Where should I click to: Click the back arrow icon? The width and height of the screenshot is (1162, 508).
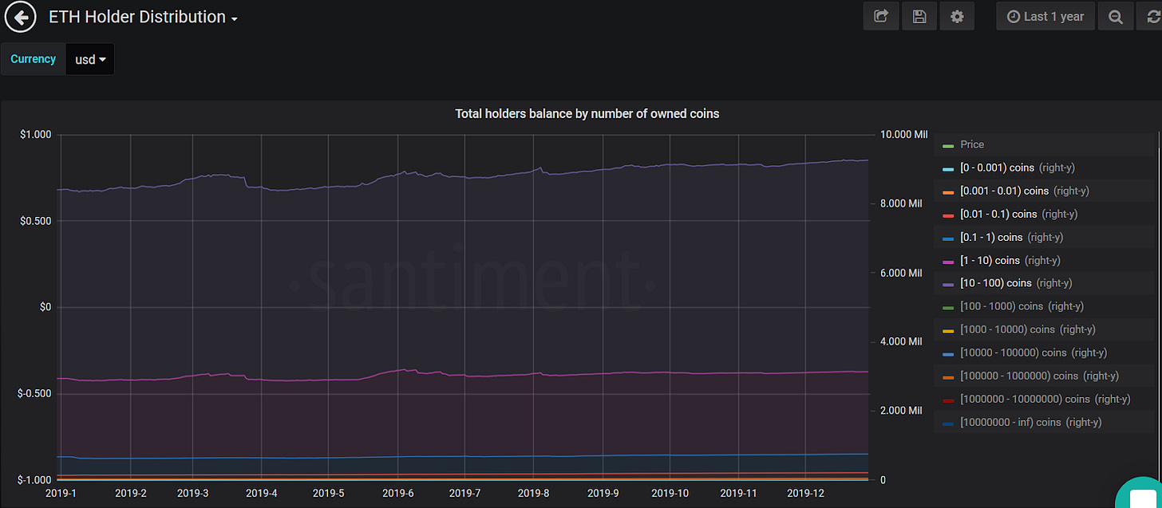21,17
